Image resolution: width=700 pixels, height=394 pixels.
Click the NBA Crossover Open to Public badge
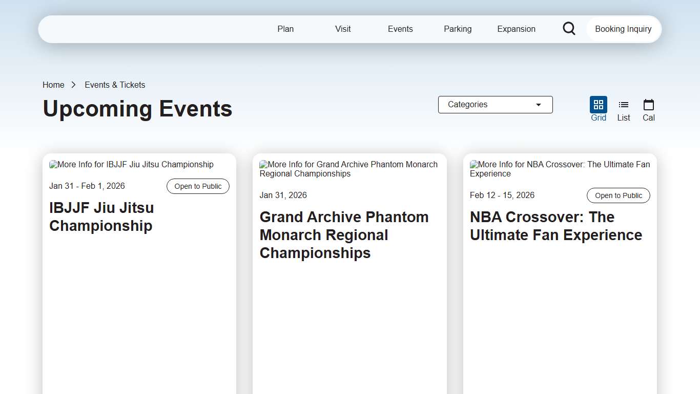coord(618,195)
